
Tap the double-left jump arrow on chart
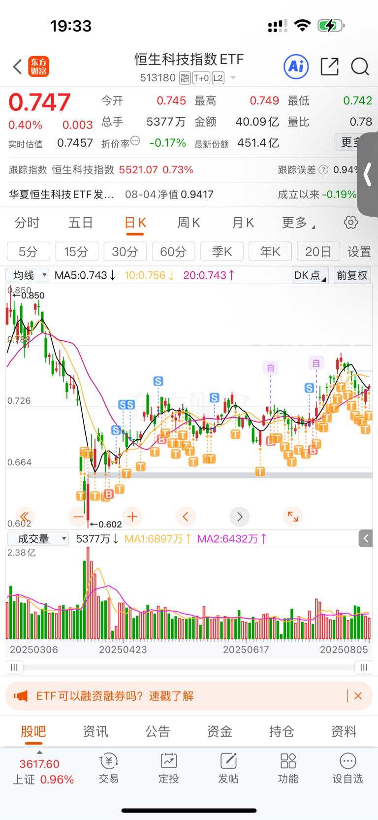(25, 516)
